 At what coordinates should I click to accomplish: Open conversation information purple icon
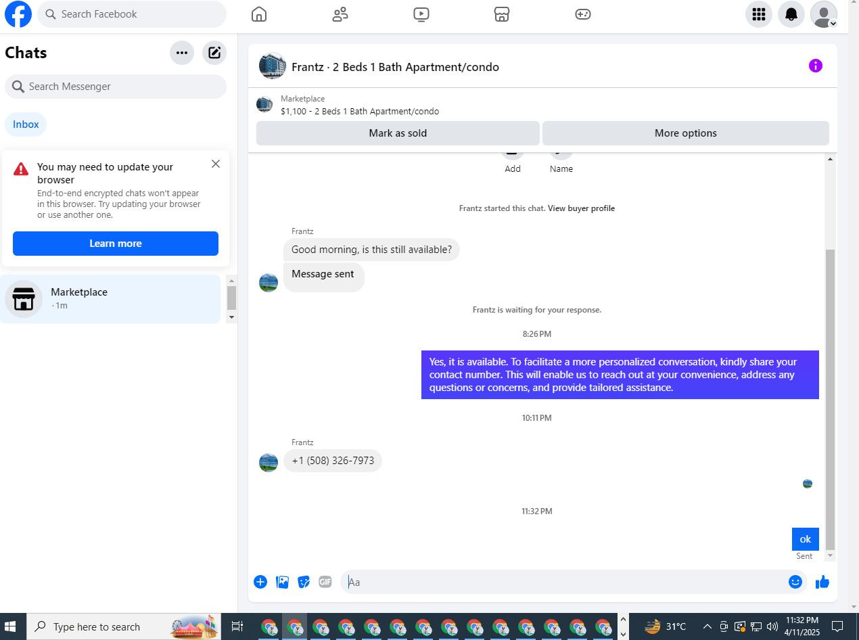point(816,66)
